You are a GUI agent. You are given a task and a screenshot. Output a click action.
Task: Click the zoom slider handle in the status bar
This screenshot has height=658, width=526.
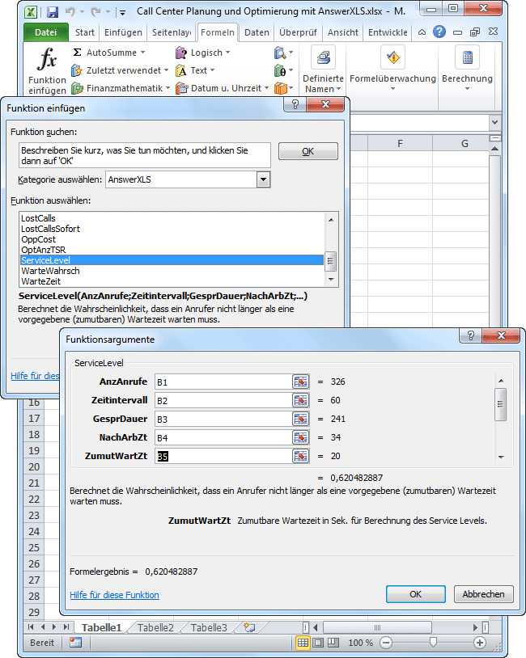pyautogui.click(x=434, y=643)
